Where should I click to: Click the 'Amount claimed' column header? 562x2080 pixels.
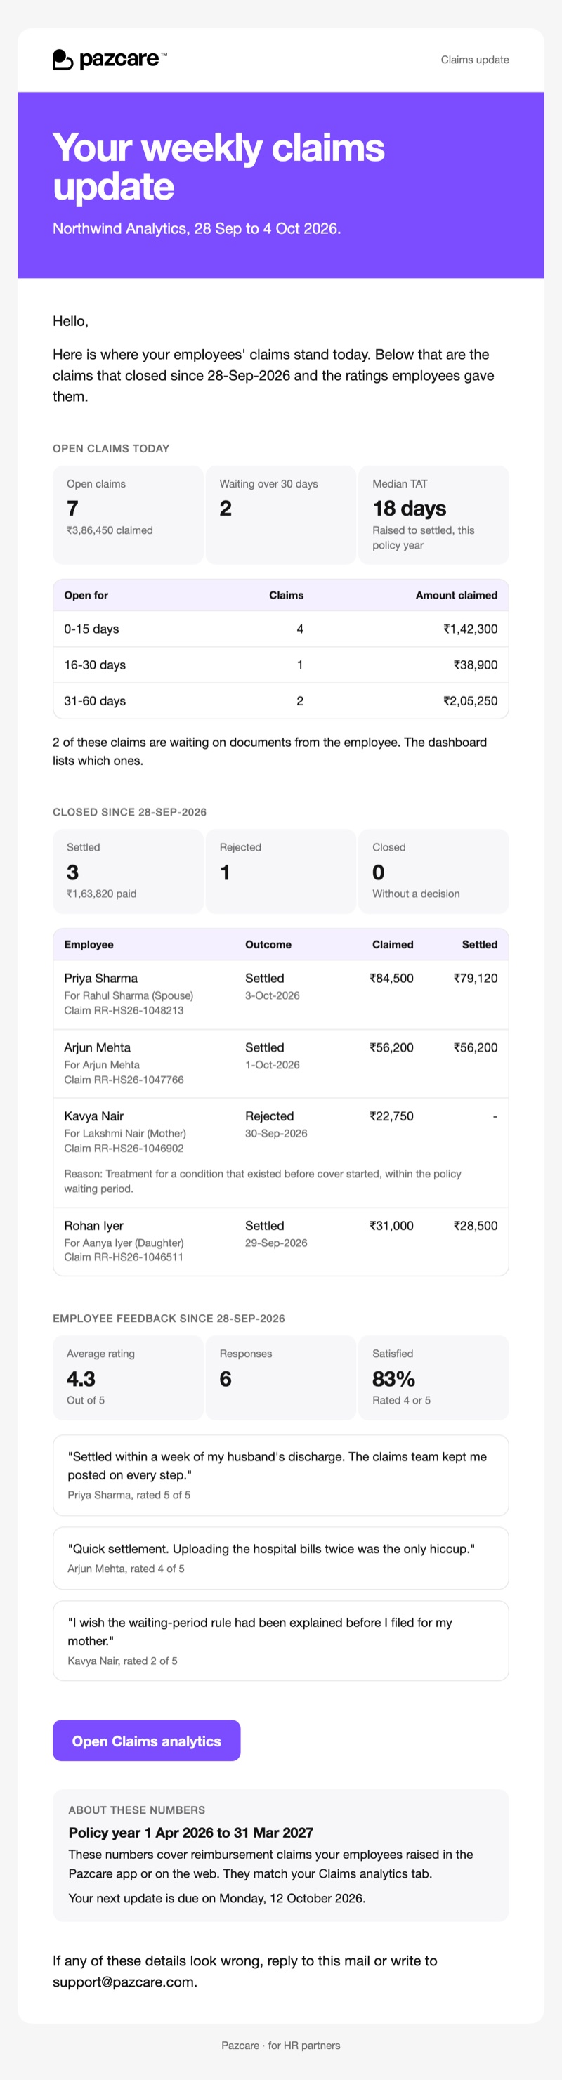(456, 595)
